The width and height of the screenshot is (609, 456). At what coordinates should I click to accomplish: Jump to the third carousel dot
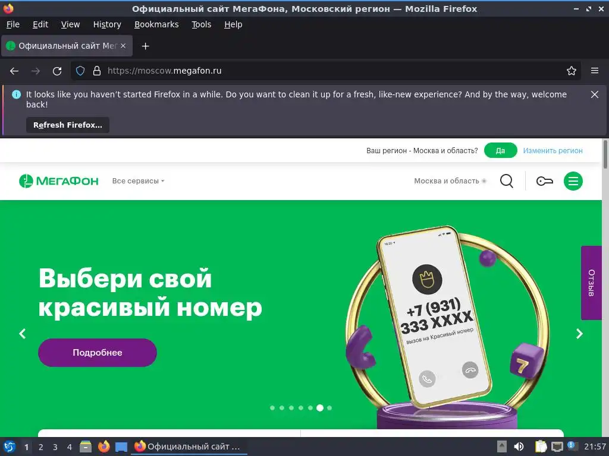pos(291,407)
